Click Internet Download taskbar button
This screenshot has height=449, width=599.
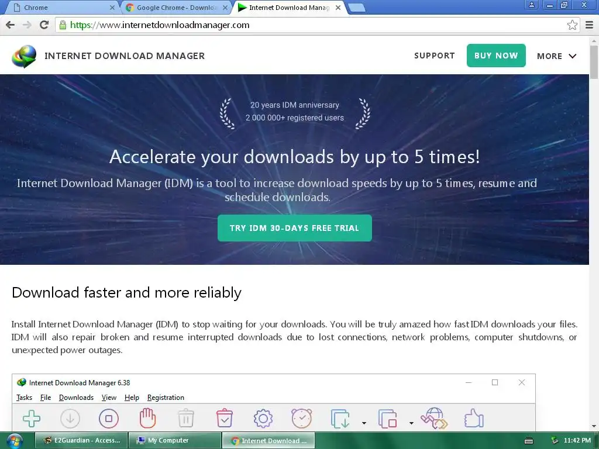[x=268, y=440]
